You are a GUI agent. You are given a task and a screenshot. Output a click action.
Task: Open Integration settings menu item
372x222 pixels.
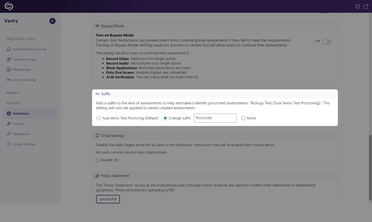[21, 134]
